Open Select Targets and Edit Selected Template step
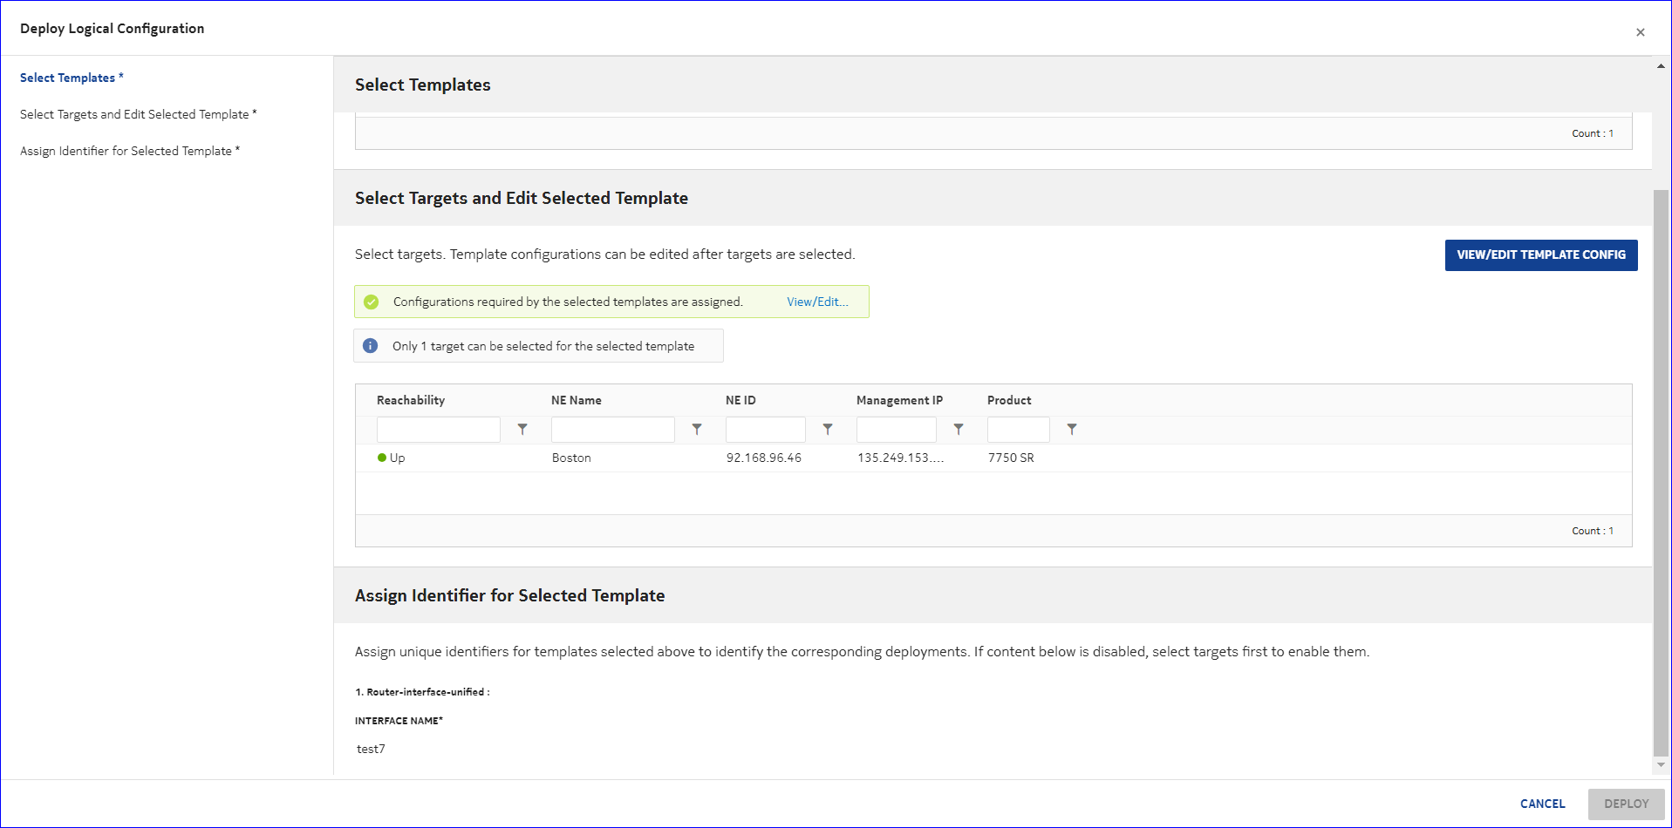The height and width of the screenshot is (828, 1672). pyautogui.click(x=134, y=115)
